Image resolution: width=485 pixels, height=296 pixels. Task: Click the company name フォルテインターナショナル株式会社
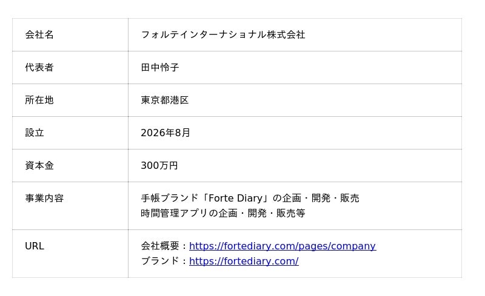(223, 35)
